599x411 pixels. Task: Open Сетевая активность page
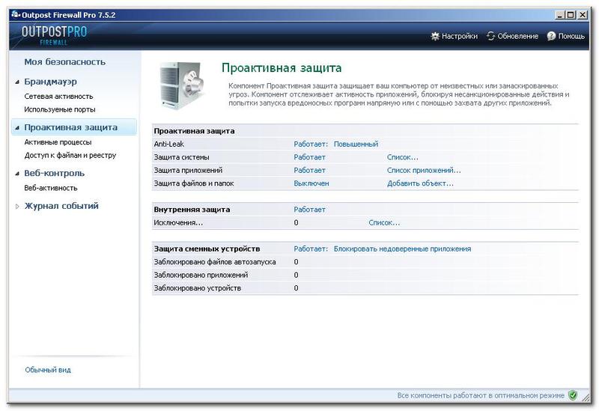(x=58, y=97)
